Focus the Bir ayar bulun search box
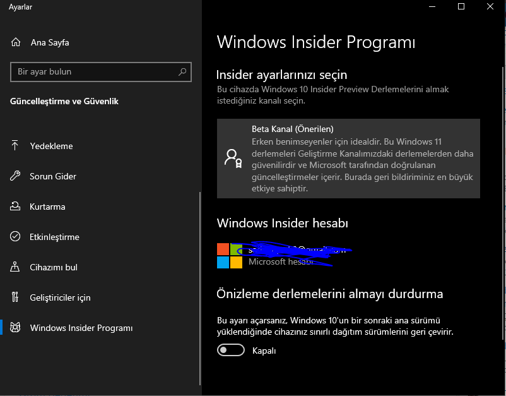 point(101,72)
